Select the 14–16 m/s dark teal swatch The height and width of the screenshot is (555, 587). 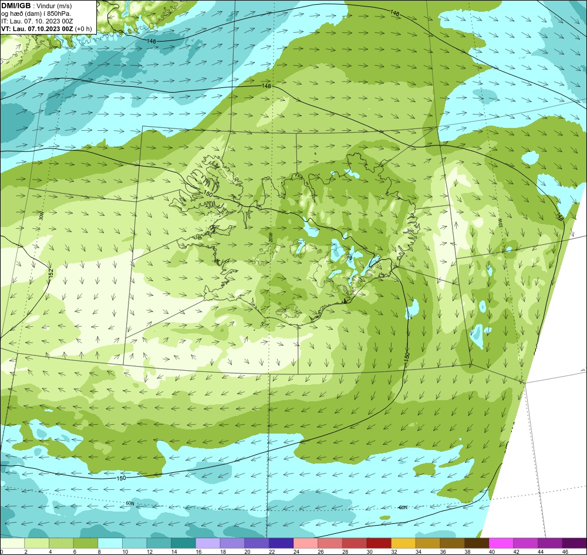[x=183, y=543]
